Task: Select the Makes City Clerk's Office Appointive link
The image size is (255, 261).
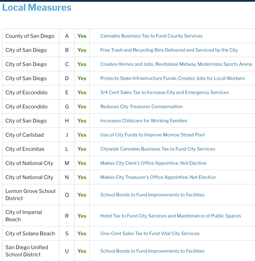Action: (x=153, y=163)
